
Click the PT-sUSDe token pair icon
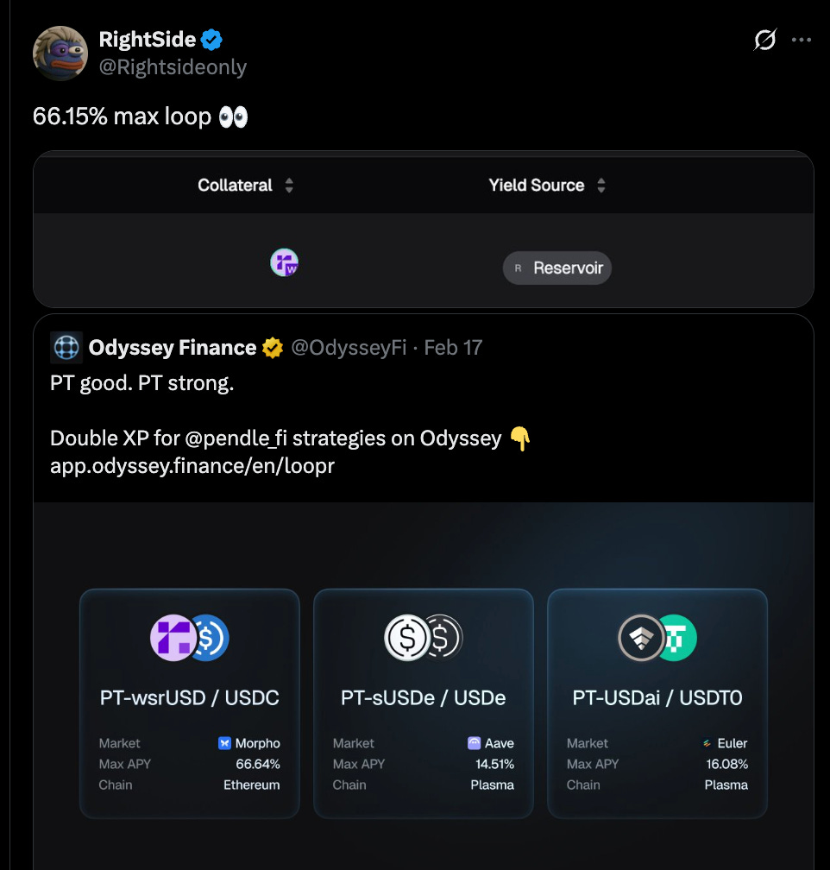[x=424, y=638]
